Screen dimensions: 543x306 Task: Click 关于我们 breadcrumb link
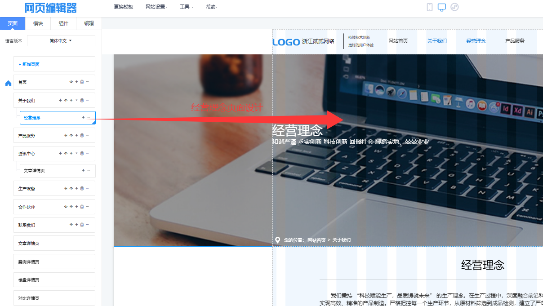click(x=342, y=240)
